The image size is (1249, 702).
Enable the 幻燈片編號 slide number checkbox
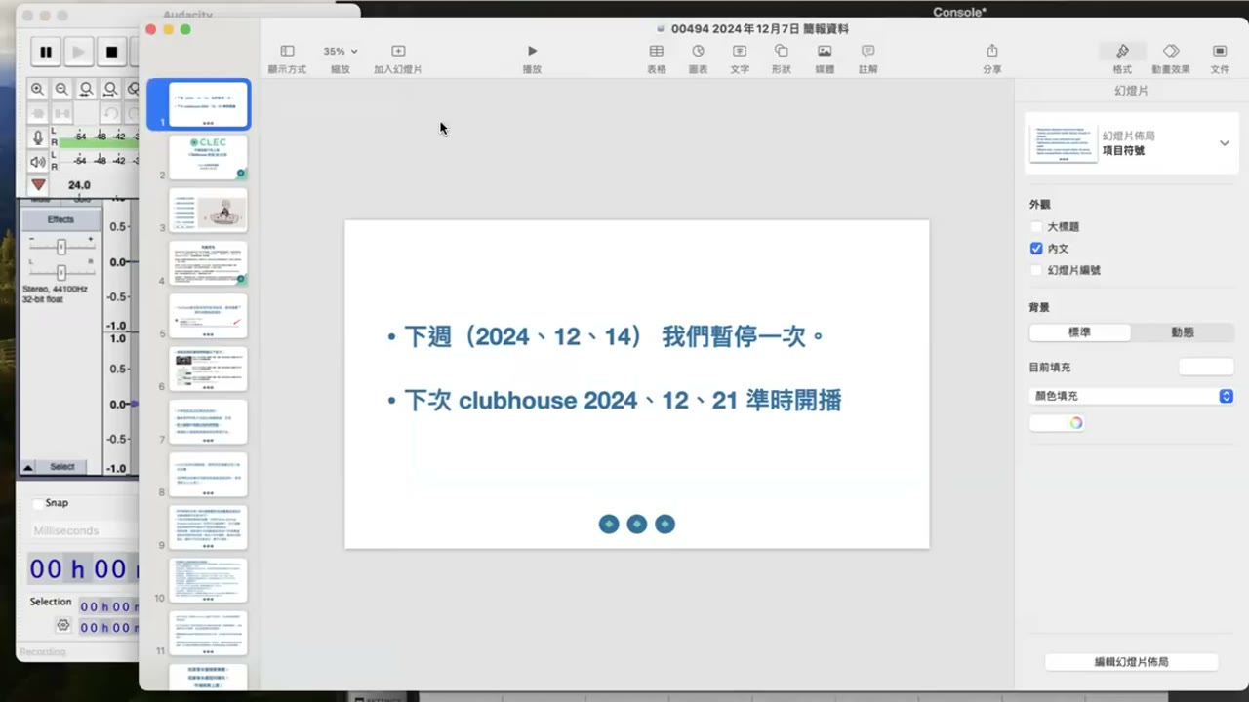click(x=1036, y=270)
